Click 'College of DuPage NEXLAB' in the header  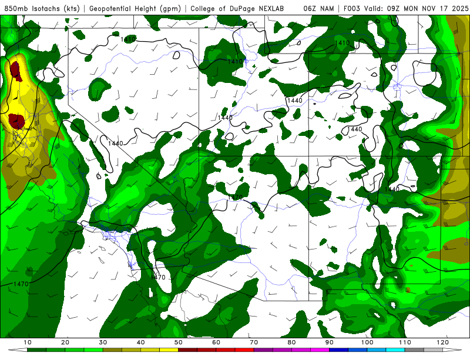(237, 8)
